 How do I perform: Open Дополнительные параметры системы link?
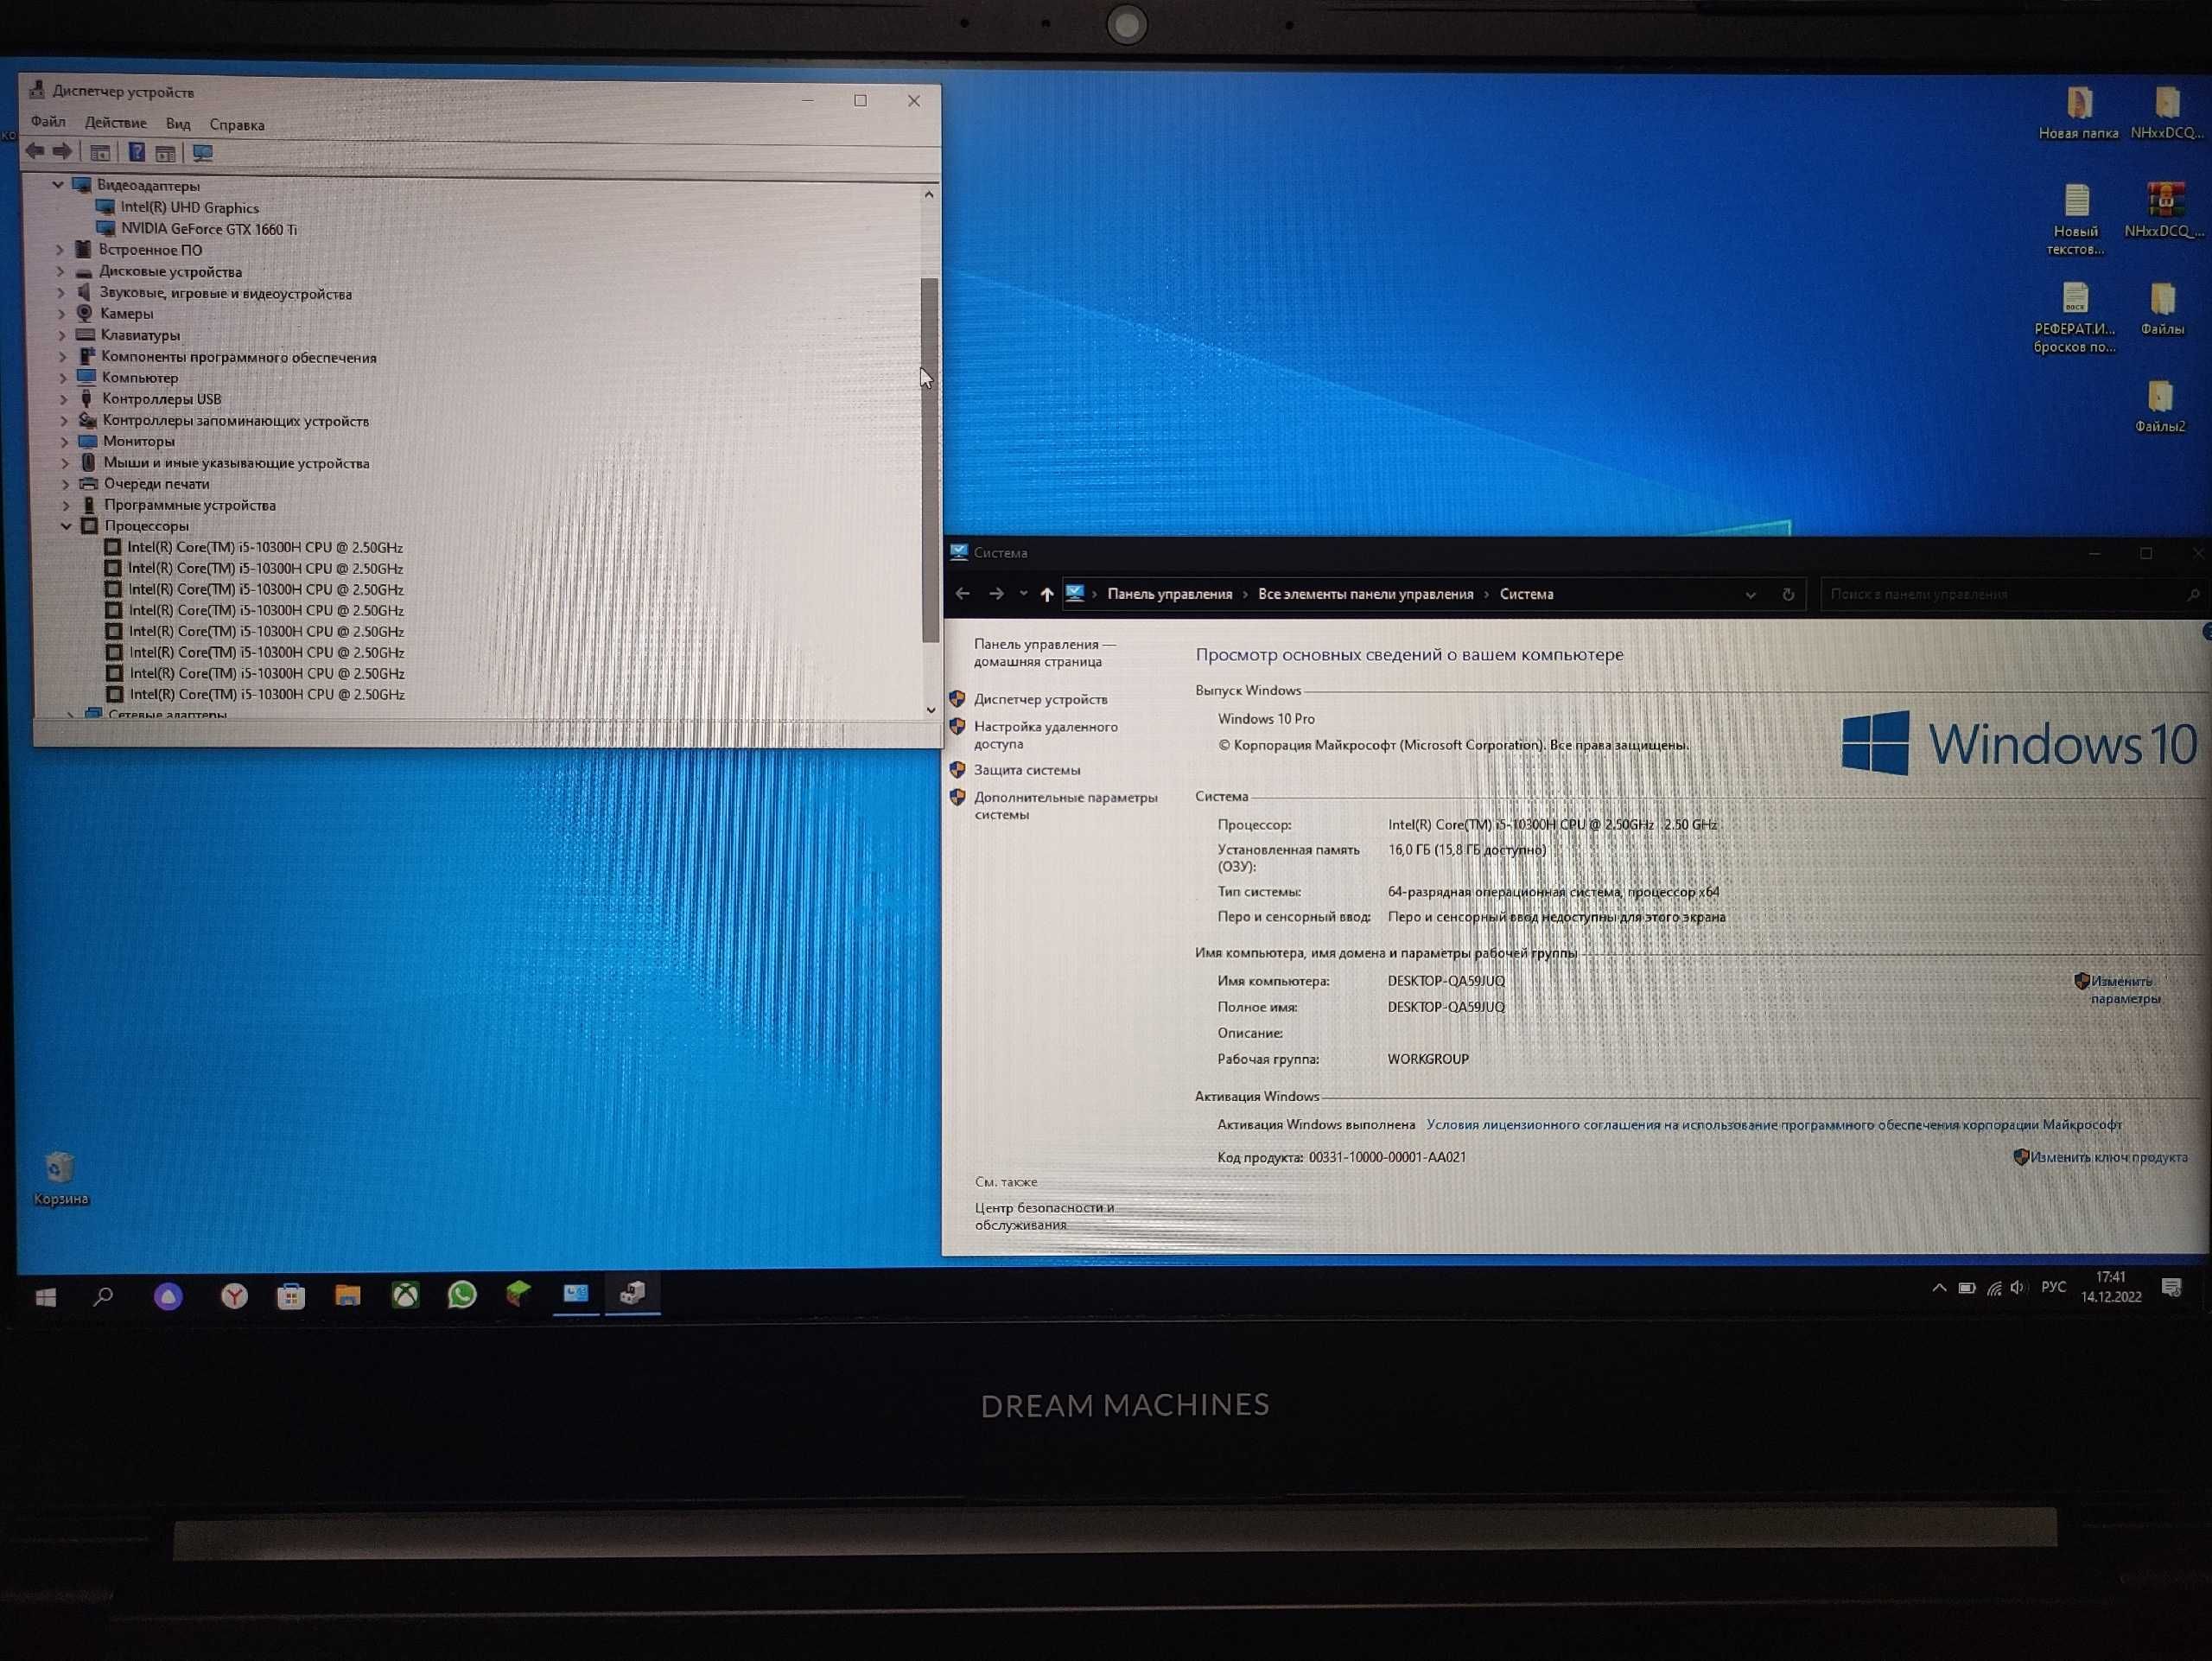pos(1065,805)
